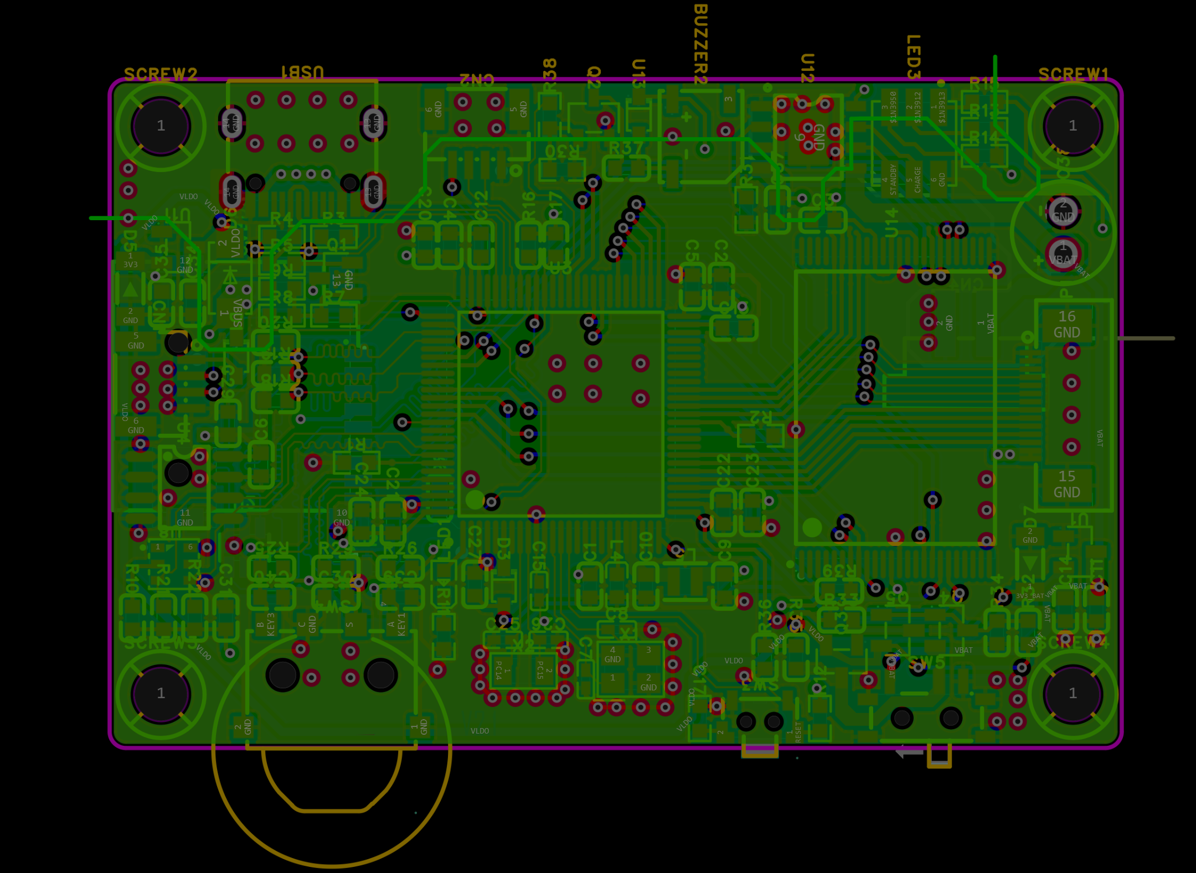
Task: Select pad 16 GND on right connector
Action: point(1066,324)
